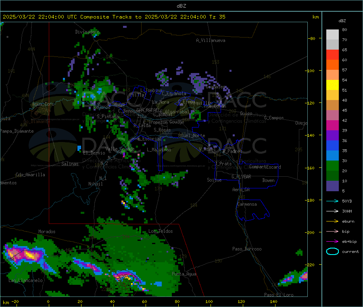
Task: Click the cyan 'current' ellipse legend icon
Action: pyautogui.click(x=332, y=251)
